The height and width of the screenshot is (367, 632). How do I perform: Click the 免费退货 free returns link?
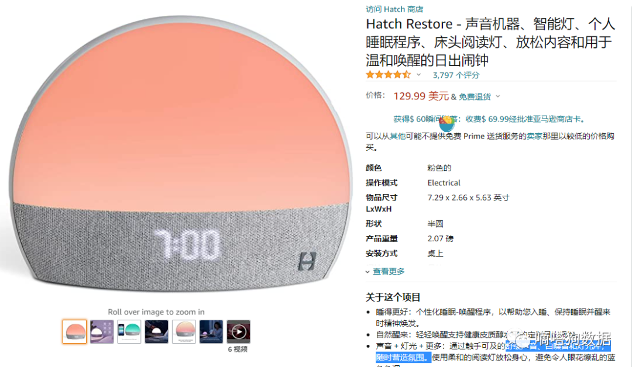(475, 96)
